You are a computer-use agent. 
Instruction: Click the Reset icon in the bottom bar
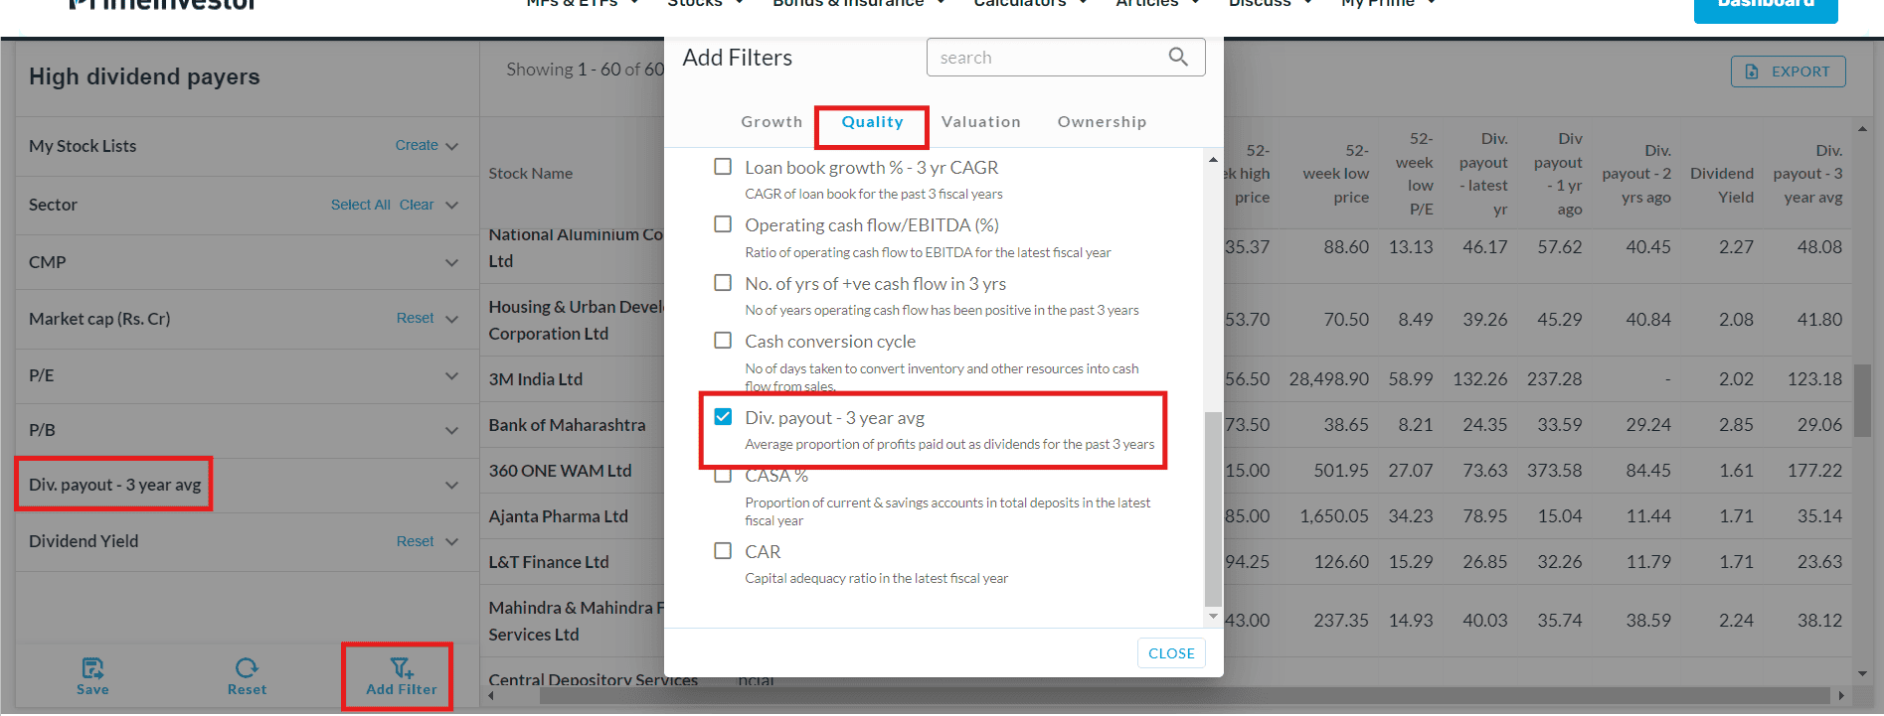tap(247, 667)
